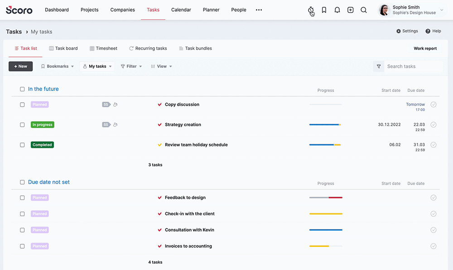Click the Feedback to design progress bar
453x270 pixels.
click(326, 198)
